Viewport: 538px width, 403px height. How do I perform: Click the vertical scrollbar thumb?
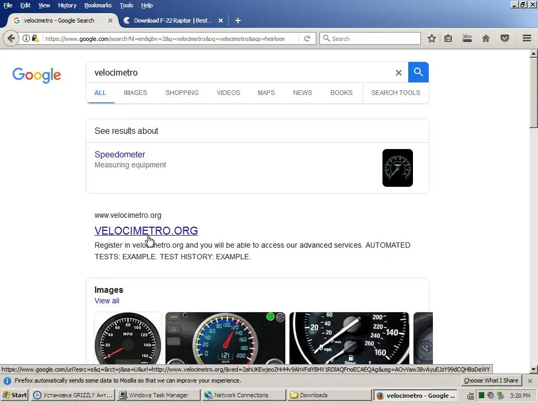pos(534,92)
